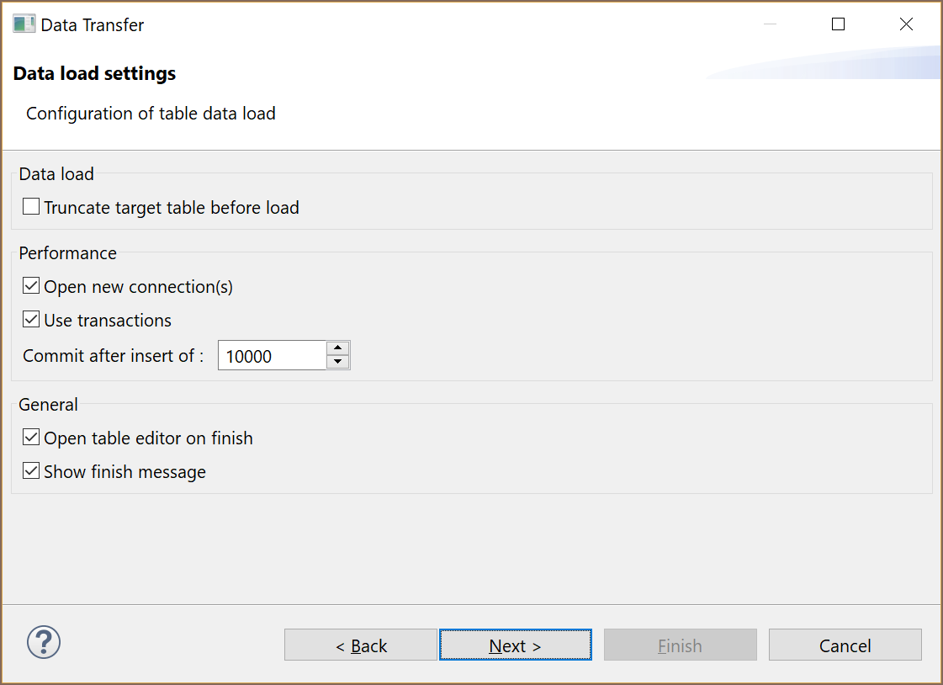Click the Data Transfer title bar text
The width and height of the screenshot is (943, 685).
(93, 25)
